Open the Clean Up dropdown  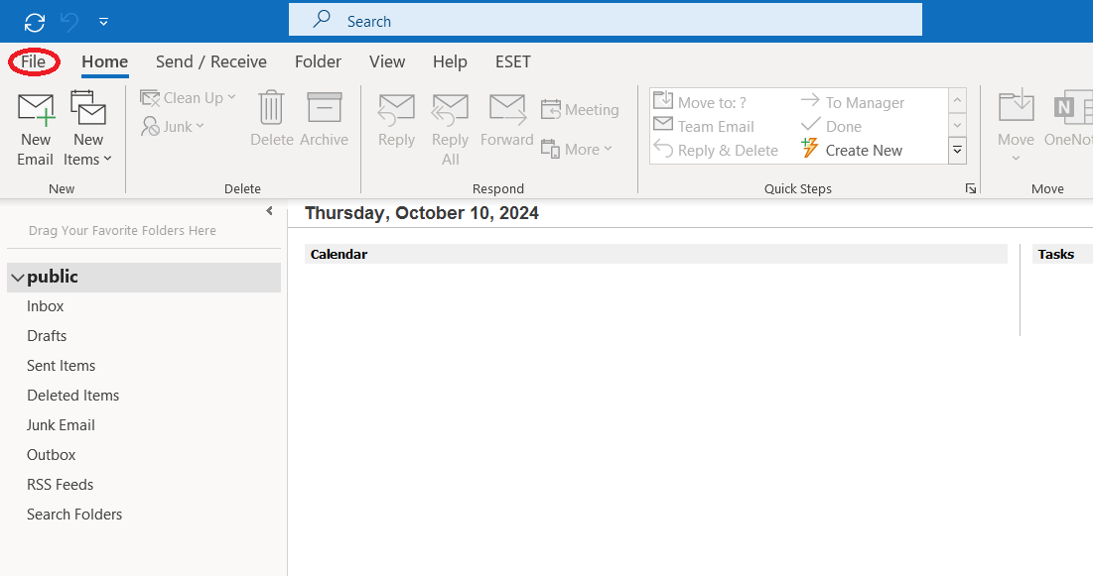pos(188,98)
